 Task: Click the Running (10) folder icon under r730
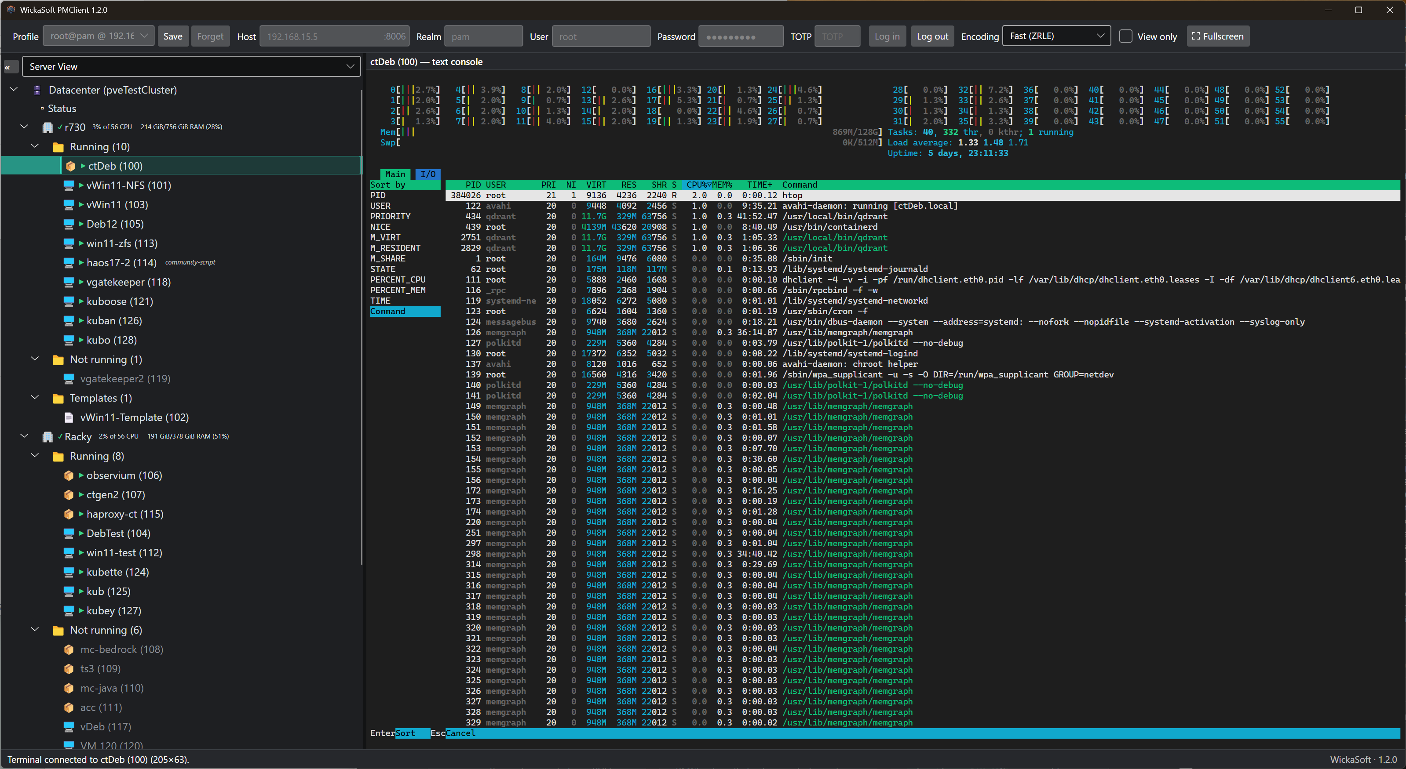click(x=58, y=147)
